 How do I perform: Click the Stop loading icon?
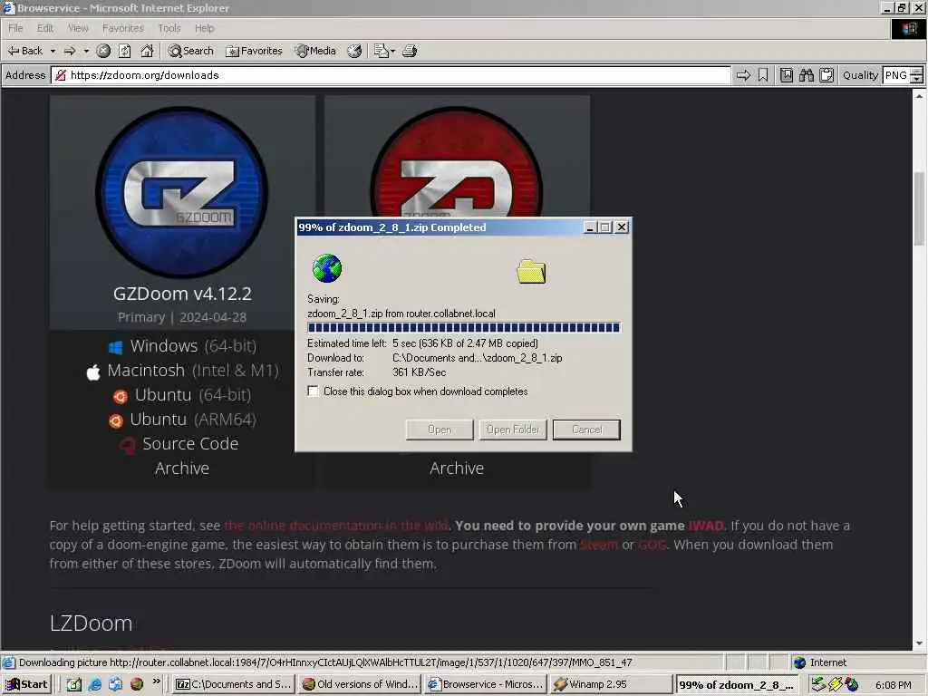coord(103,51)
